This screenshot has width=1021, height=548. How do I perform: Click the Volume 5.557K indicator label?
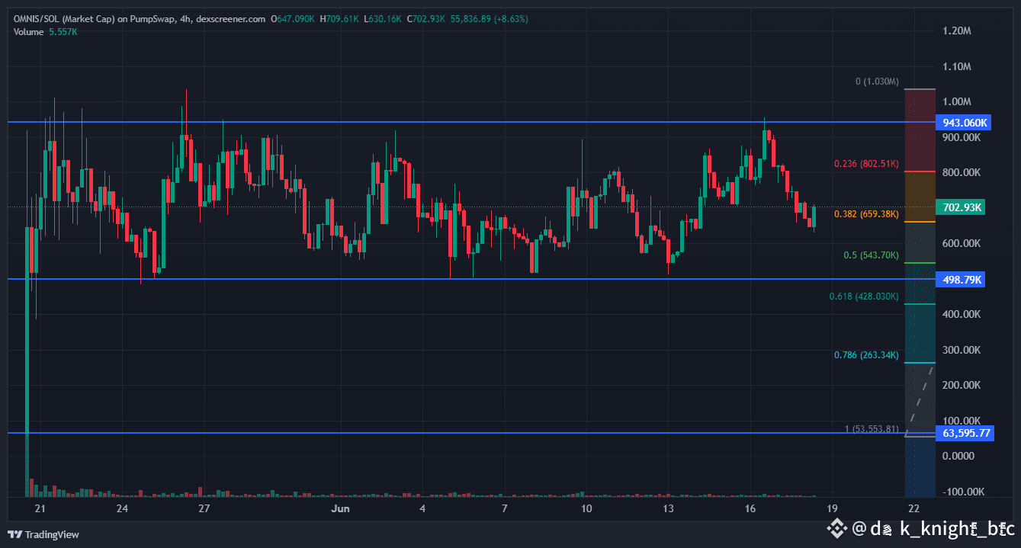[x=45, y=31]
